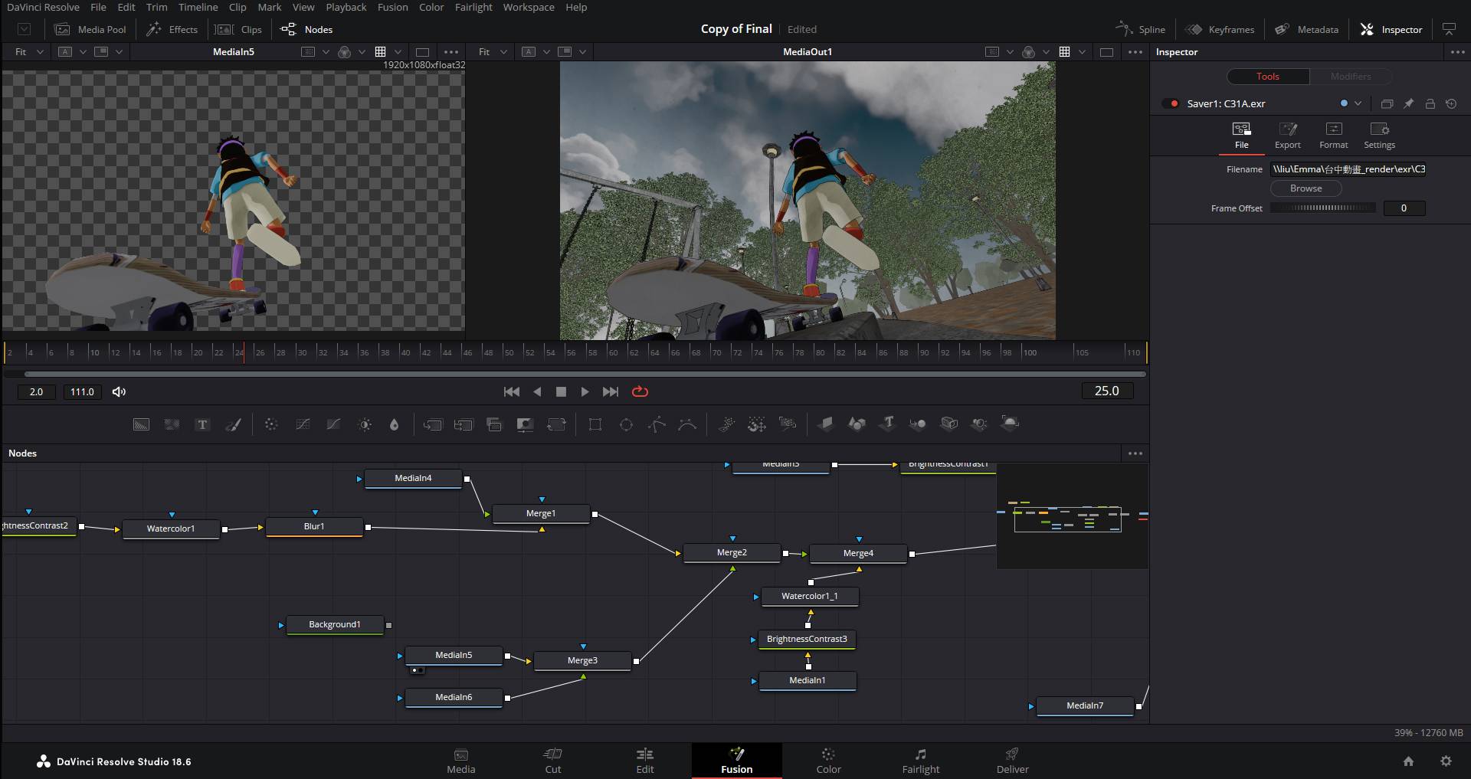The width and height of the screenshot is (1471, 779).
Task: Insert a Blur node from toolbar
Action: 394,424
